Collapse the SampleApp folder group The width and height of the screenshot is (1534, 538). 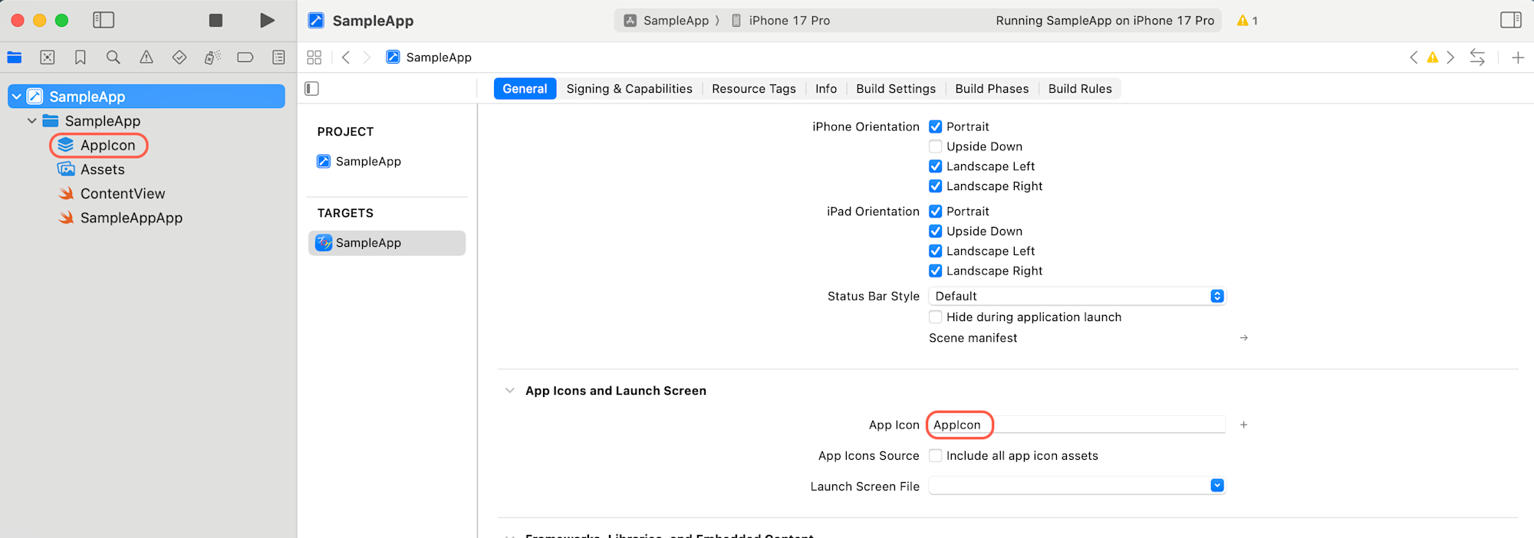(x=32, y=121)
